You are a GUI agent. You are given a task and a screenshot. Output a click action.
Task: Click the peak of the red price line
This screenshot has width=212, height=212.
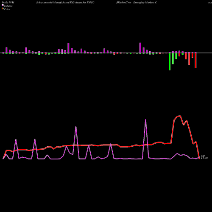coord(180,116)
